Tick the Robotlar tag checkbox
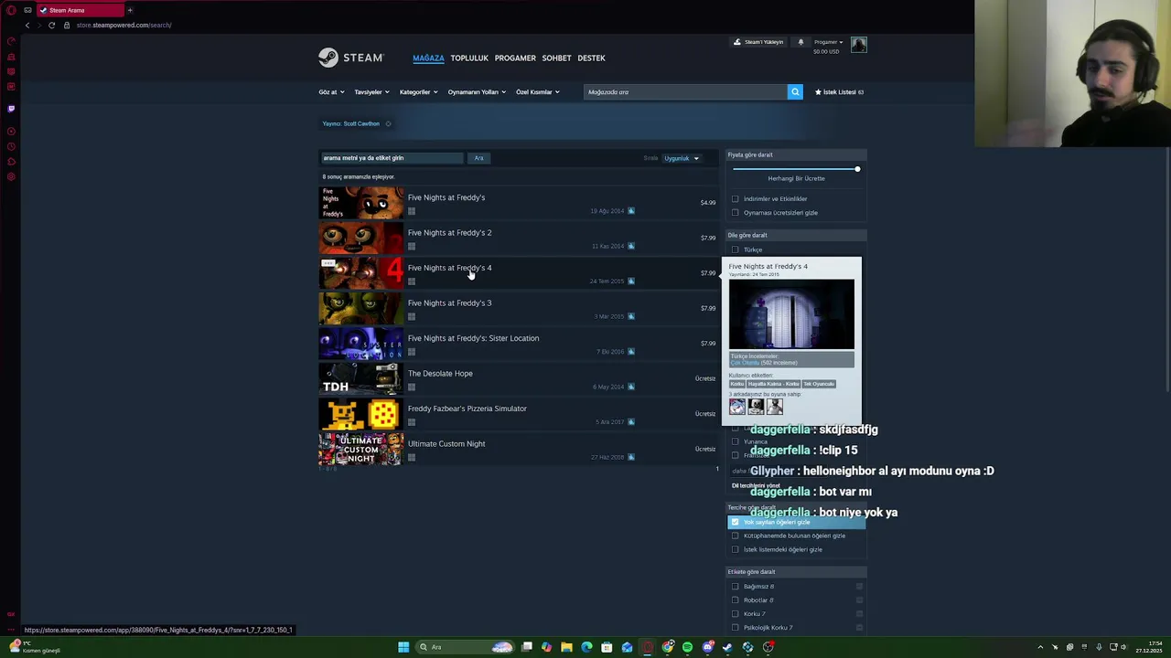 click(735, 600)
